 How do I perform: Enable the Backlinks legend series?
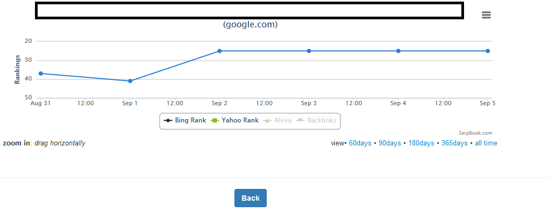click(316, 121)
